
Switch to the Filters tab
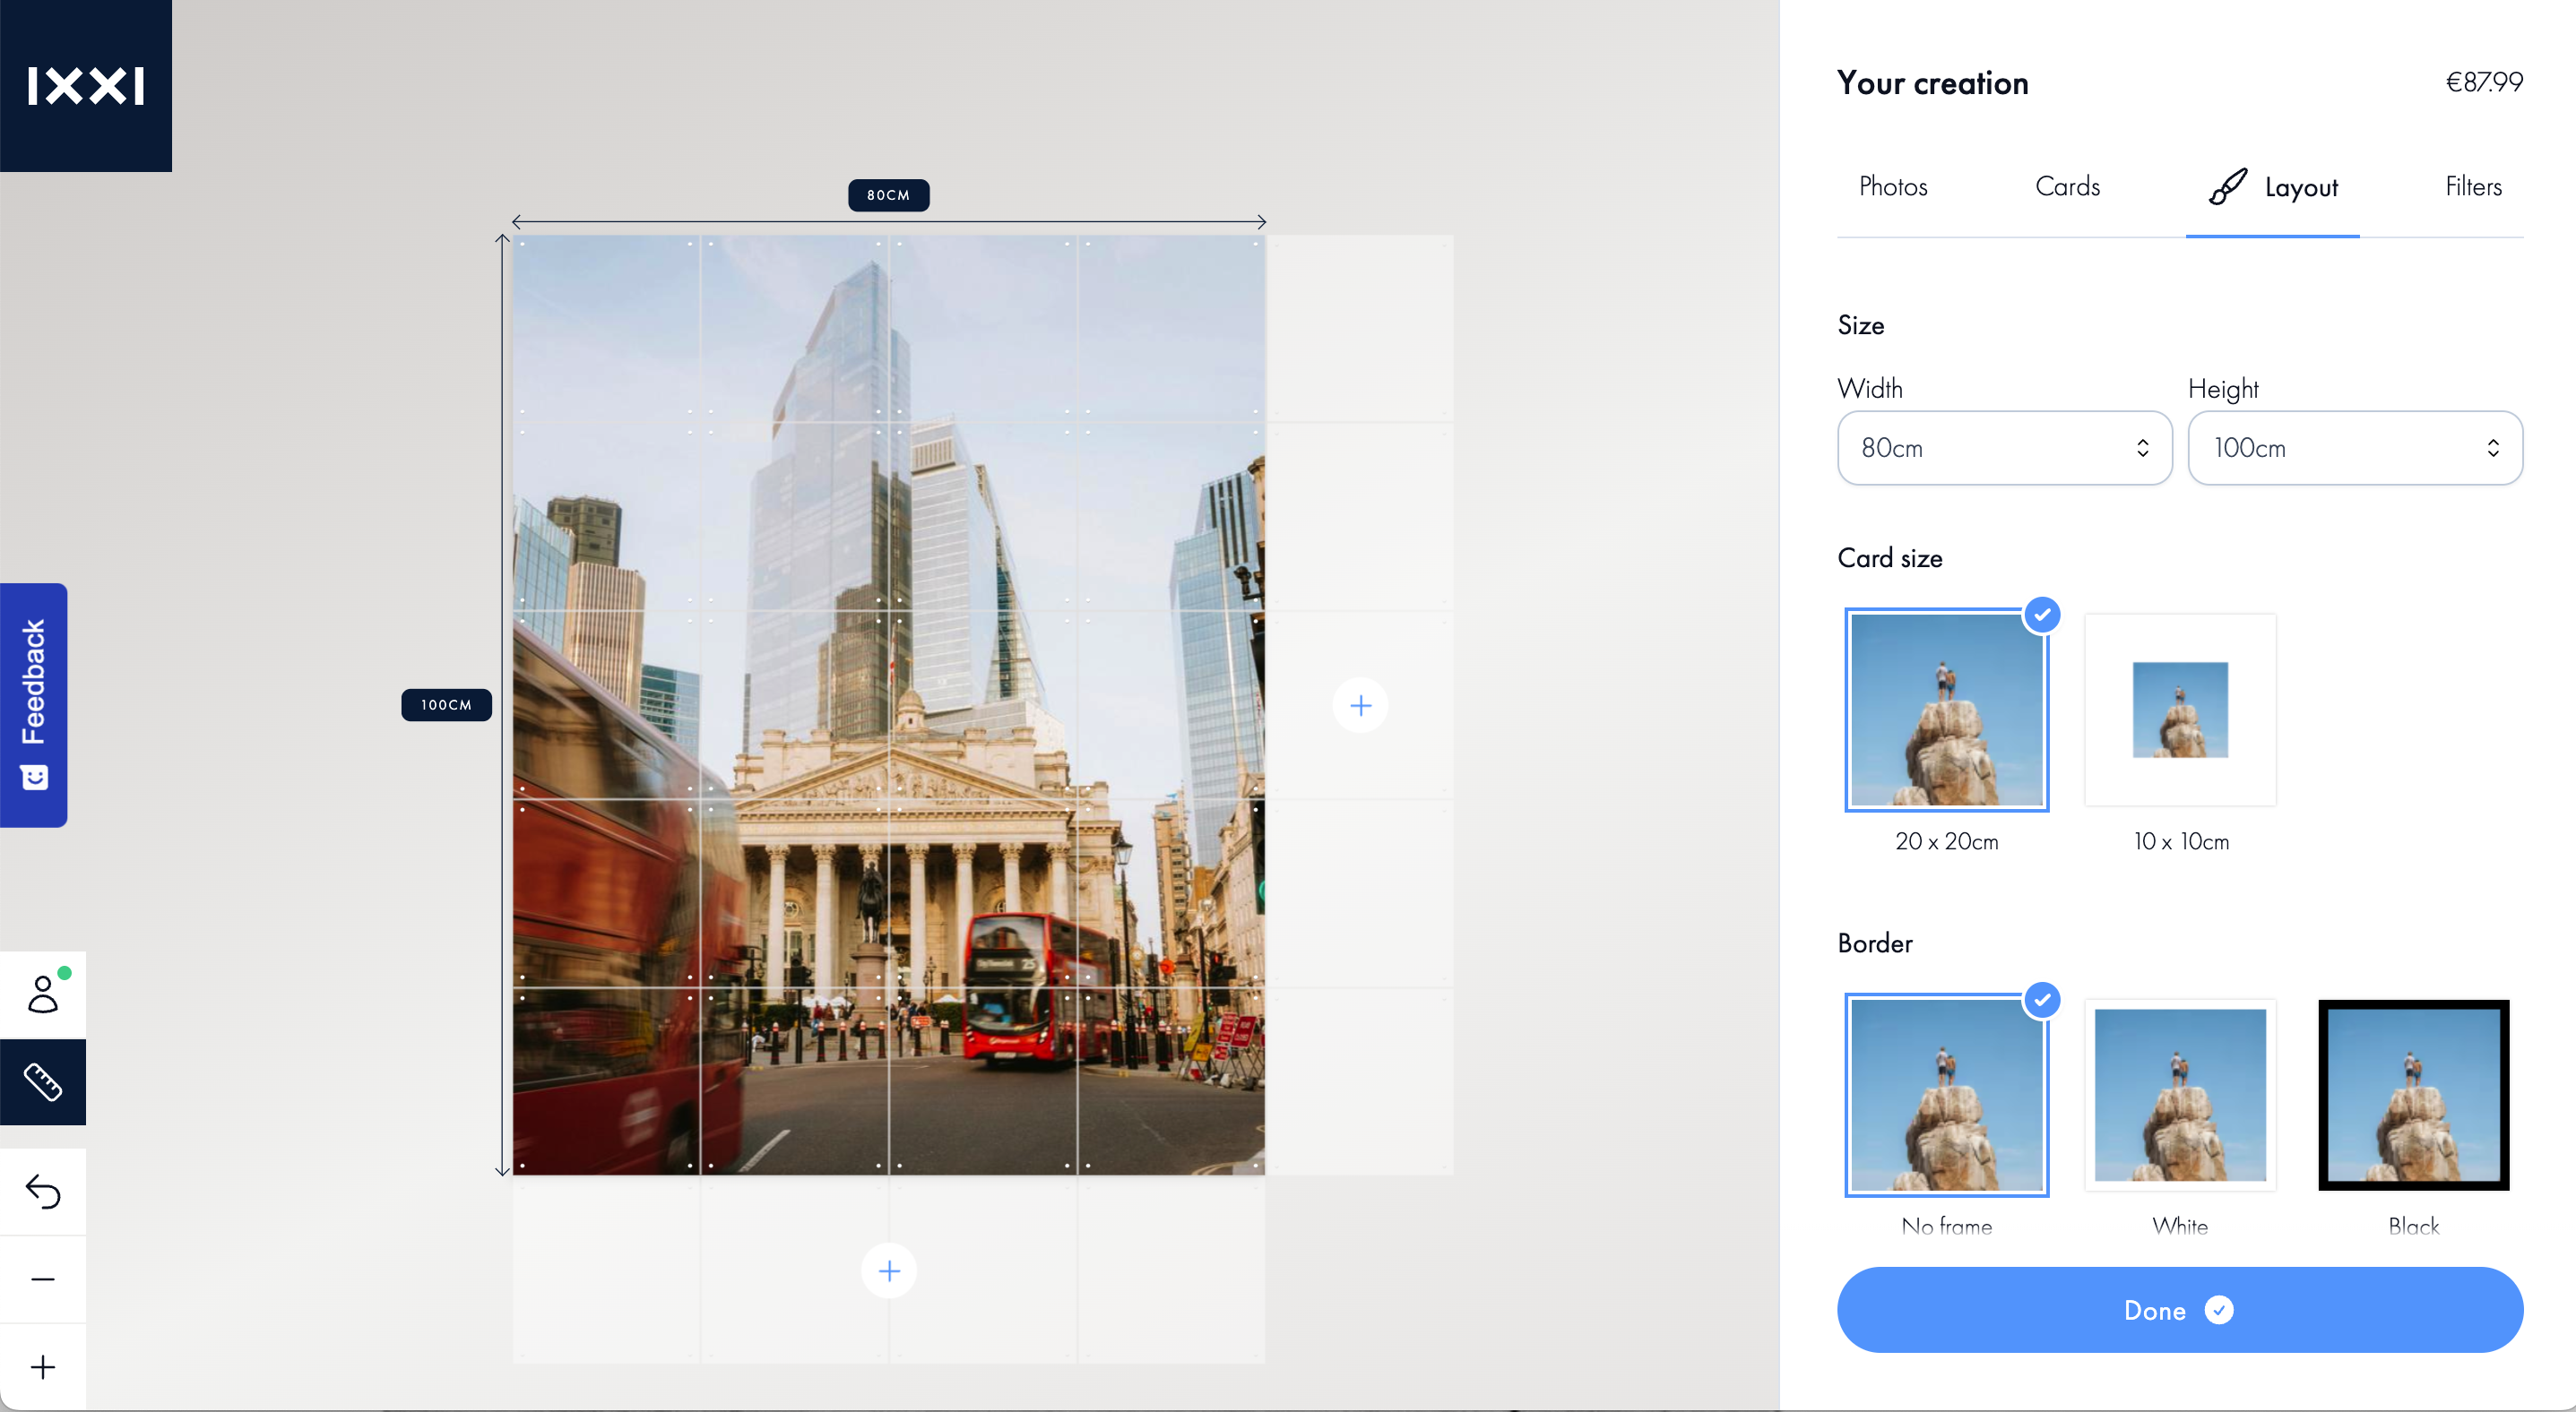pyautogui.click(x=2473, y=187)
